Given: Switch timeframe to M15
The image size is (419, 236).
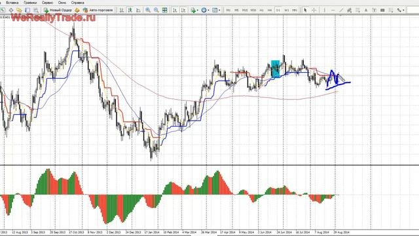Looking at the screenshot, I should [245, 10].
